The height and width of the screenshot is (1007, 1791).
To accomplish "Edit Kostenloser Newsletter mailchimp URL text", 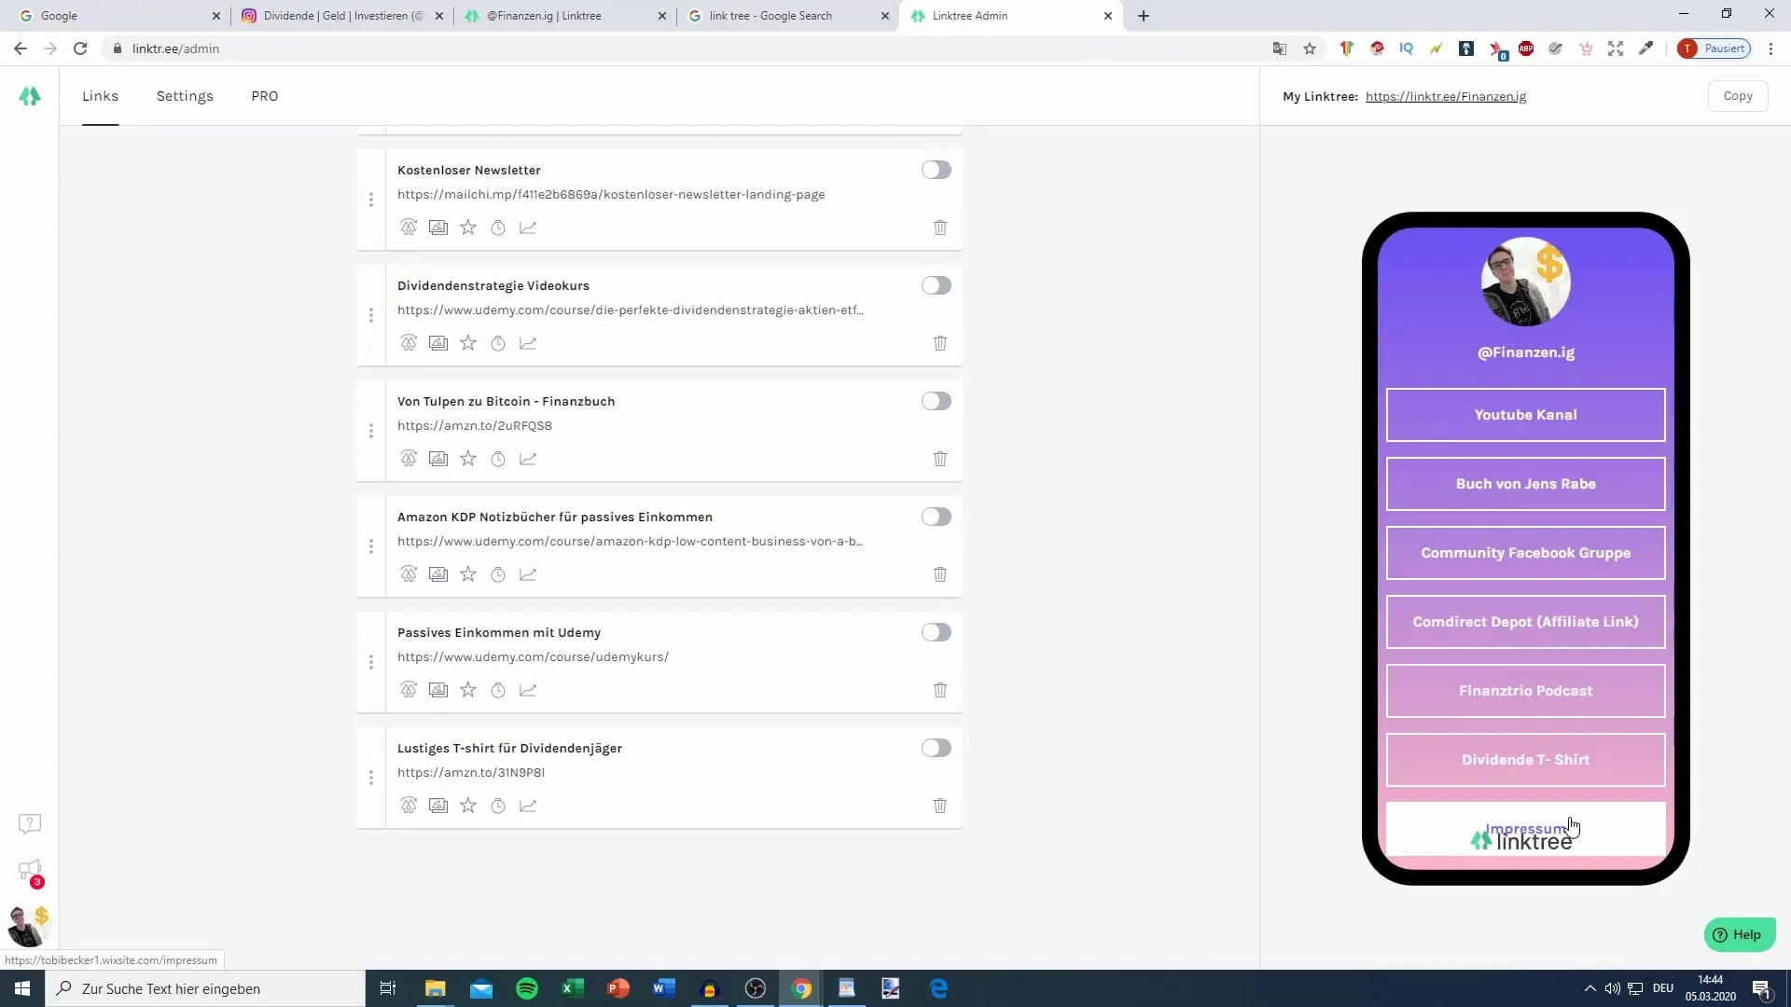I will point(611,195).
